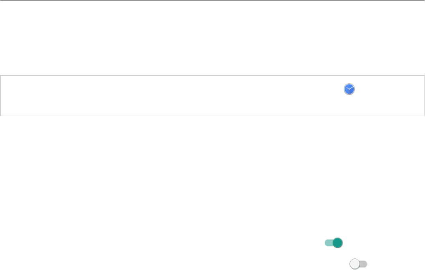Click the blue Clock app icon
425x270 pixels.
(349, 89)
